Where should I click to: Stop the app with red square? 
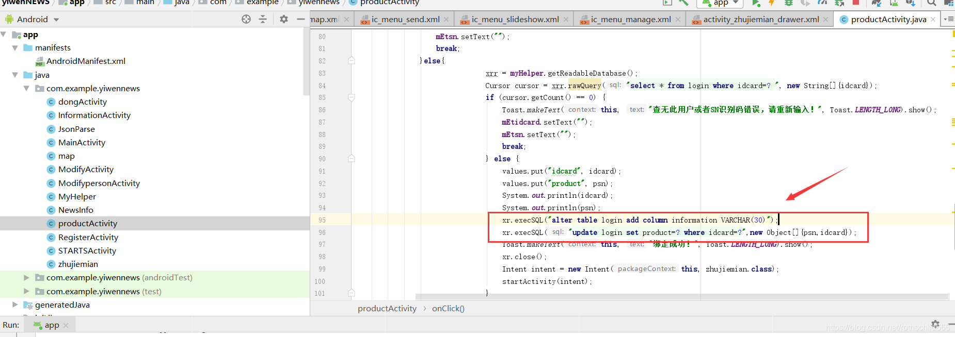[856, 3]
